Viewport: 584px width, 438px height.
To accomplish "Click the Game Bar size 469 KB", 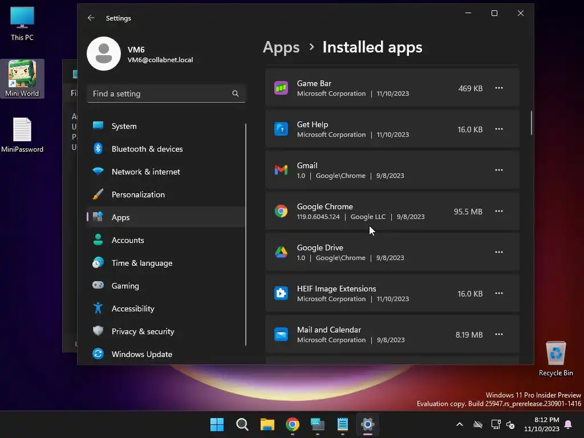I will 471,88.
